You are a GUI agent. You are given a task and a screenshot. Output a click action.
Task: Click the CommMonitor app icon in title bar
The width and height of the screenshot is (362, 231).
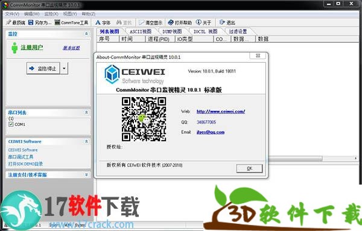5,5
